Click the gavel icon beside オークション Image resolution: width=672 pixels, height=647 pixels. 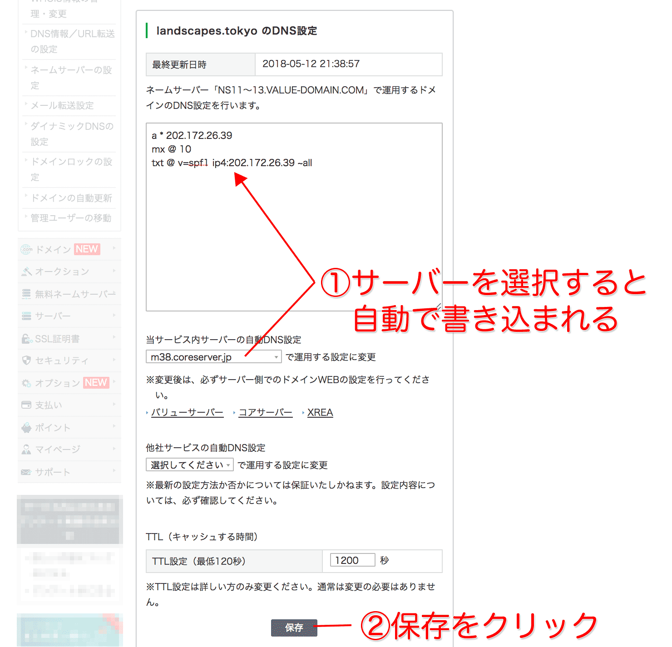tap(26, 272)
